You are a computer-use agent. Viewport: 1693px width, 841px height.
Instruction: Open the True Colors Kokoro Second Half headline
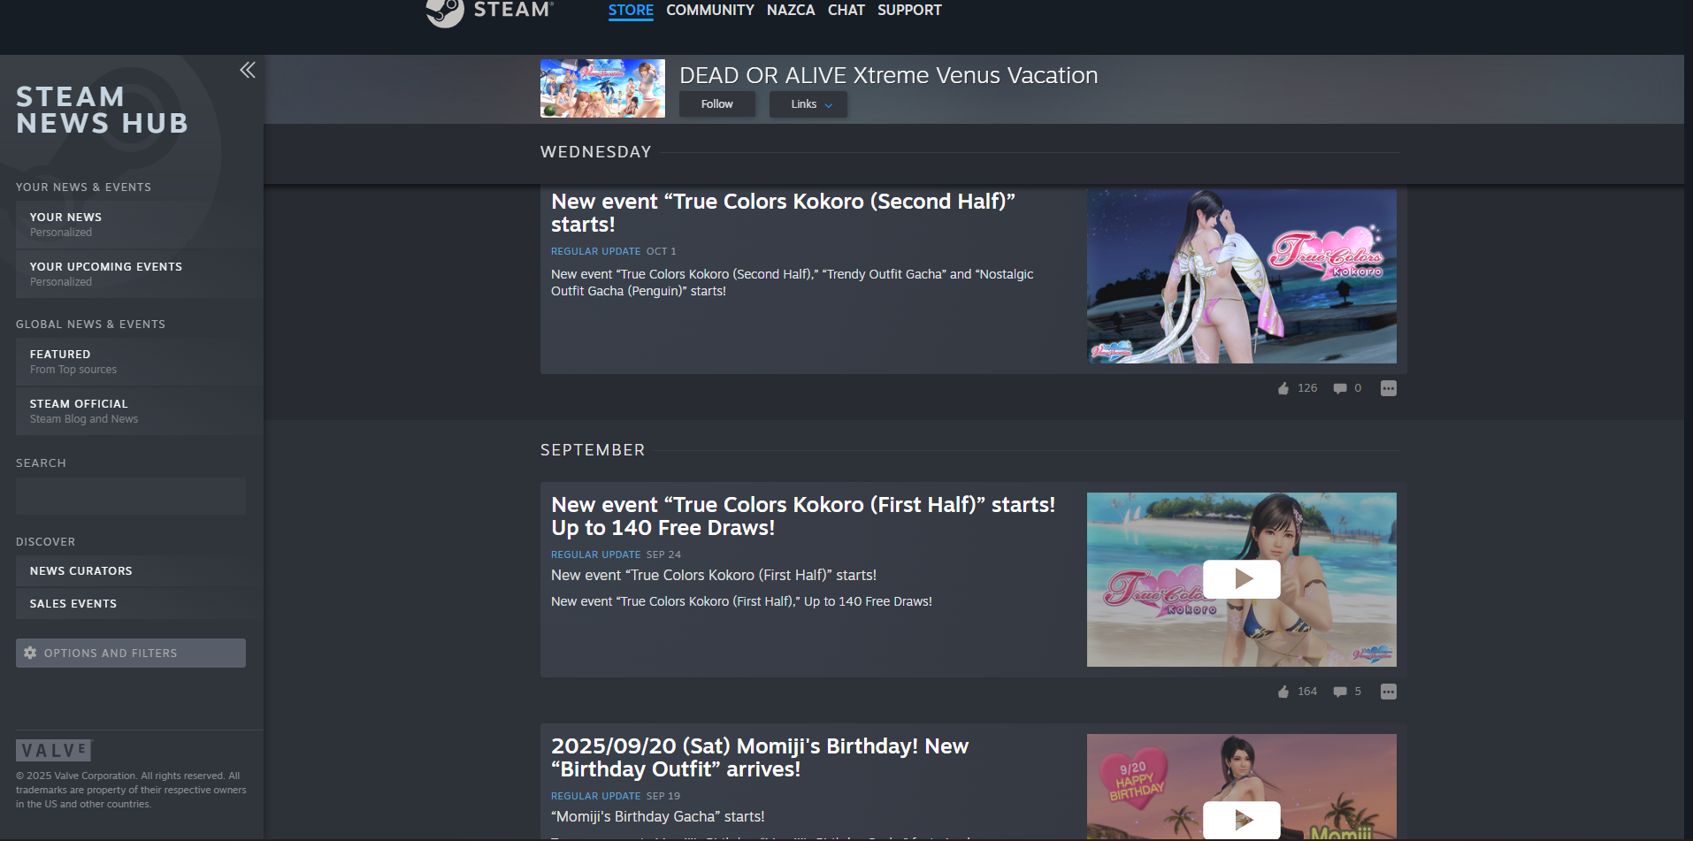pos(783,213)
